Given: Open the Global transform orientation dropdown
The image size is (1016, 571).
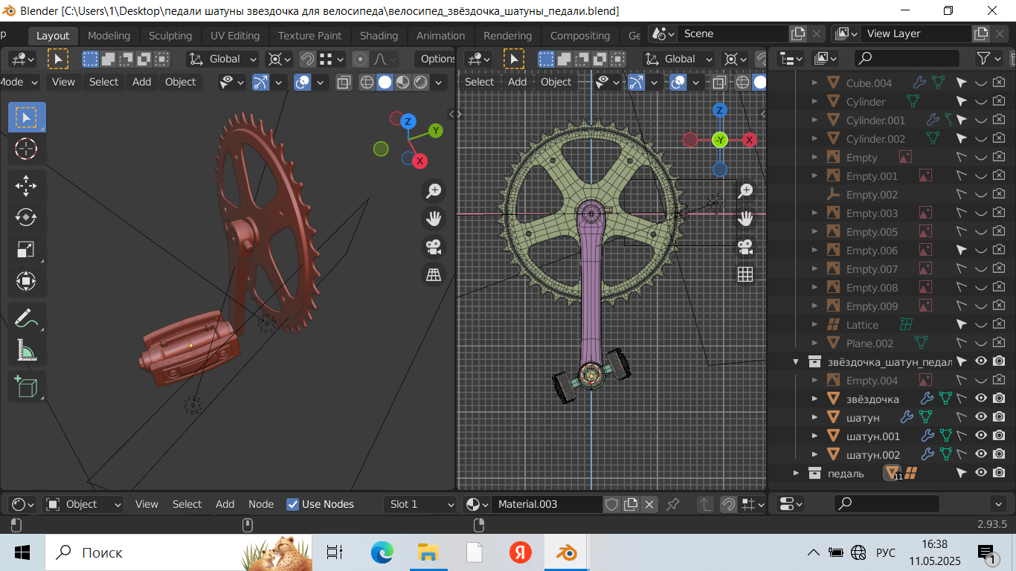Looking at the screenshot, I should click(223, 59).
